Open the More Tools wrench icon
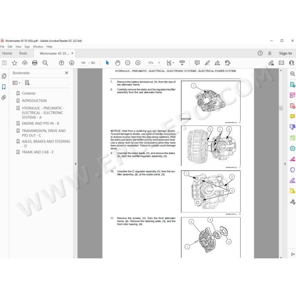The image size is (296, 296). click(293, 202)
